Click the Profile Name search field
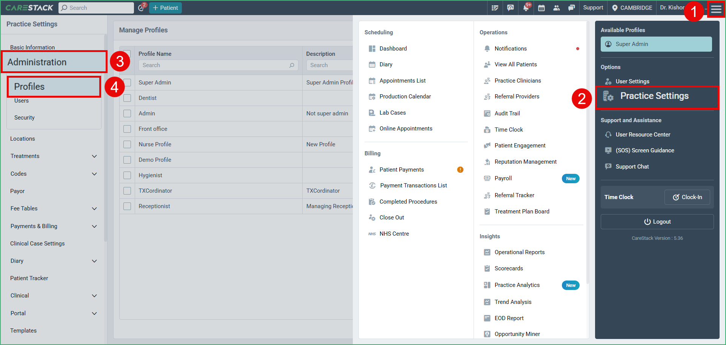This screenshot has height=345, width=726. (218, 65)
